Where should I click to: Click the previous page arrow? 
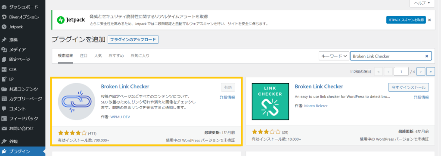388,72
